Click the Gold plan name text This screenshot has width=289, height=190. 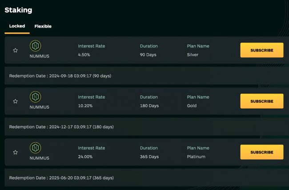coord(192,106)
